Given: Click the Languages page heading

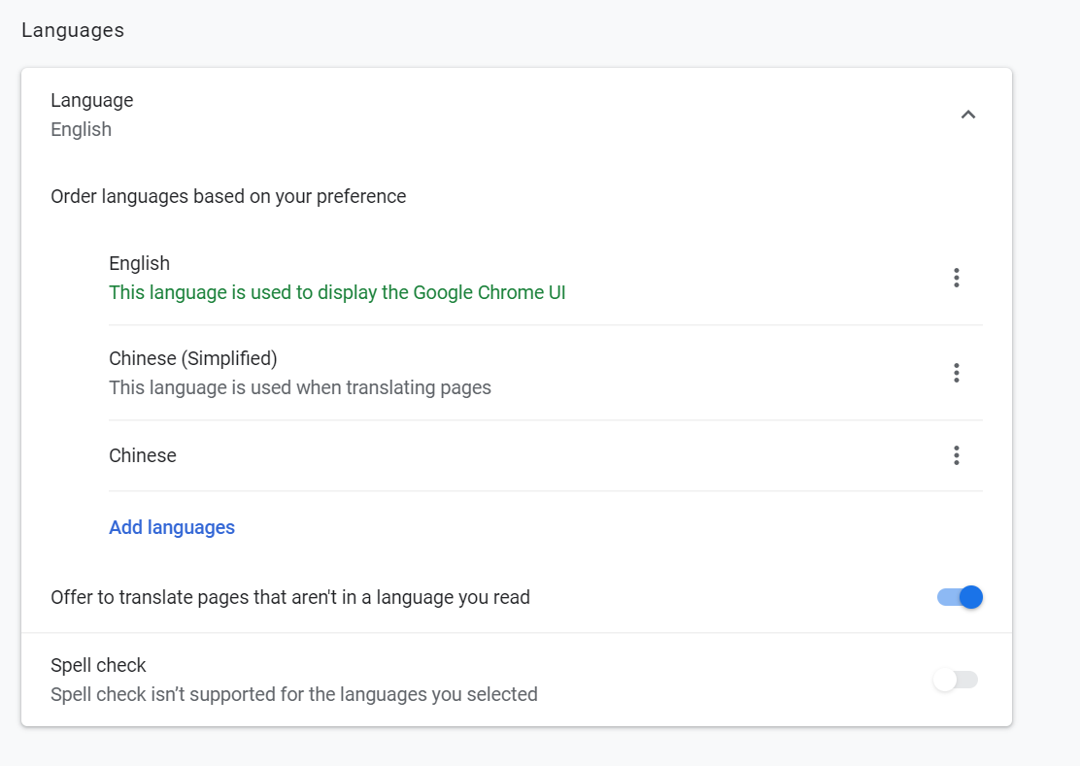Looking at the screenshot, I should (x=73, y=30).
